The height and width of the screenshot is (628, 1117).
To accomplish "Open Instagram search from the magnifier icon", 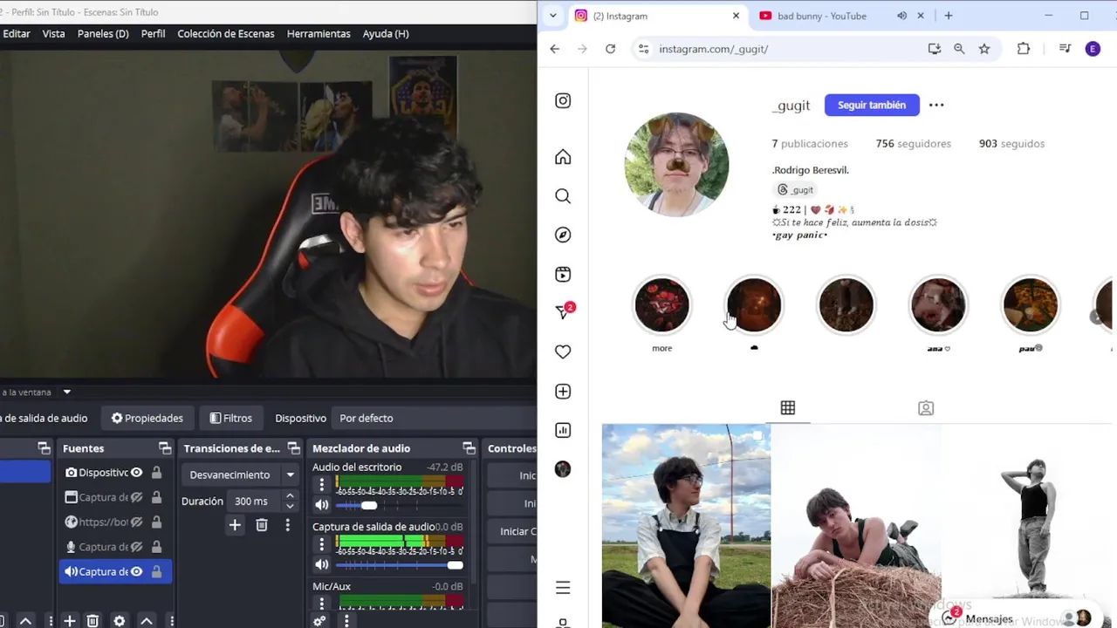I will (563, 196).
